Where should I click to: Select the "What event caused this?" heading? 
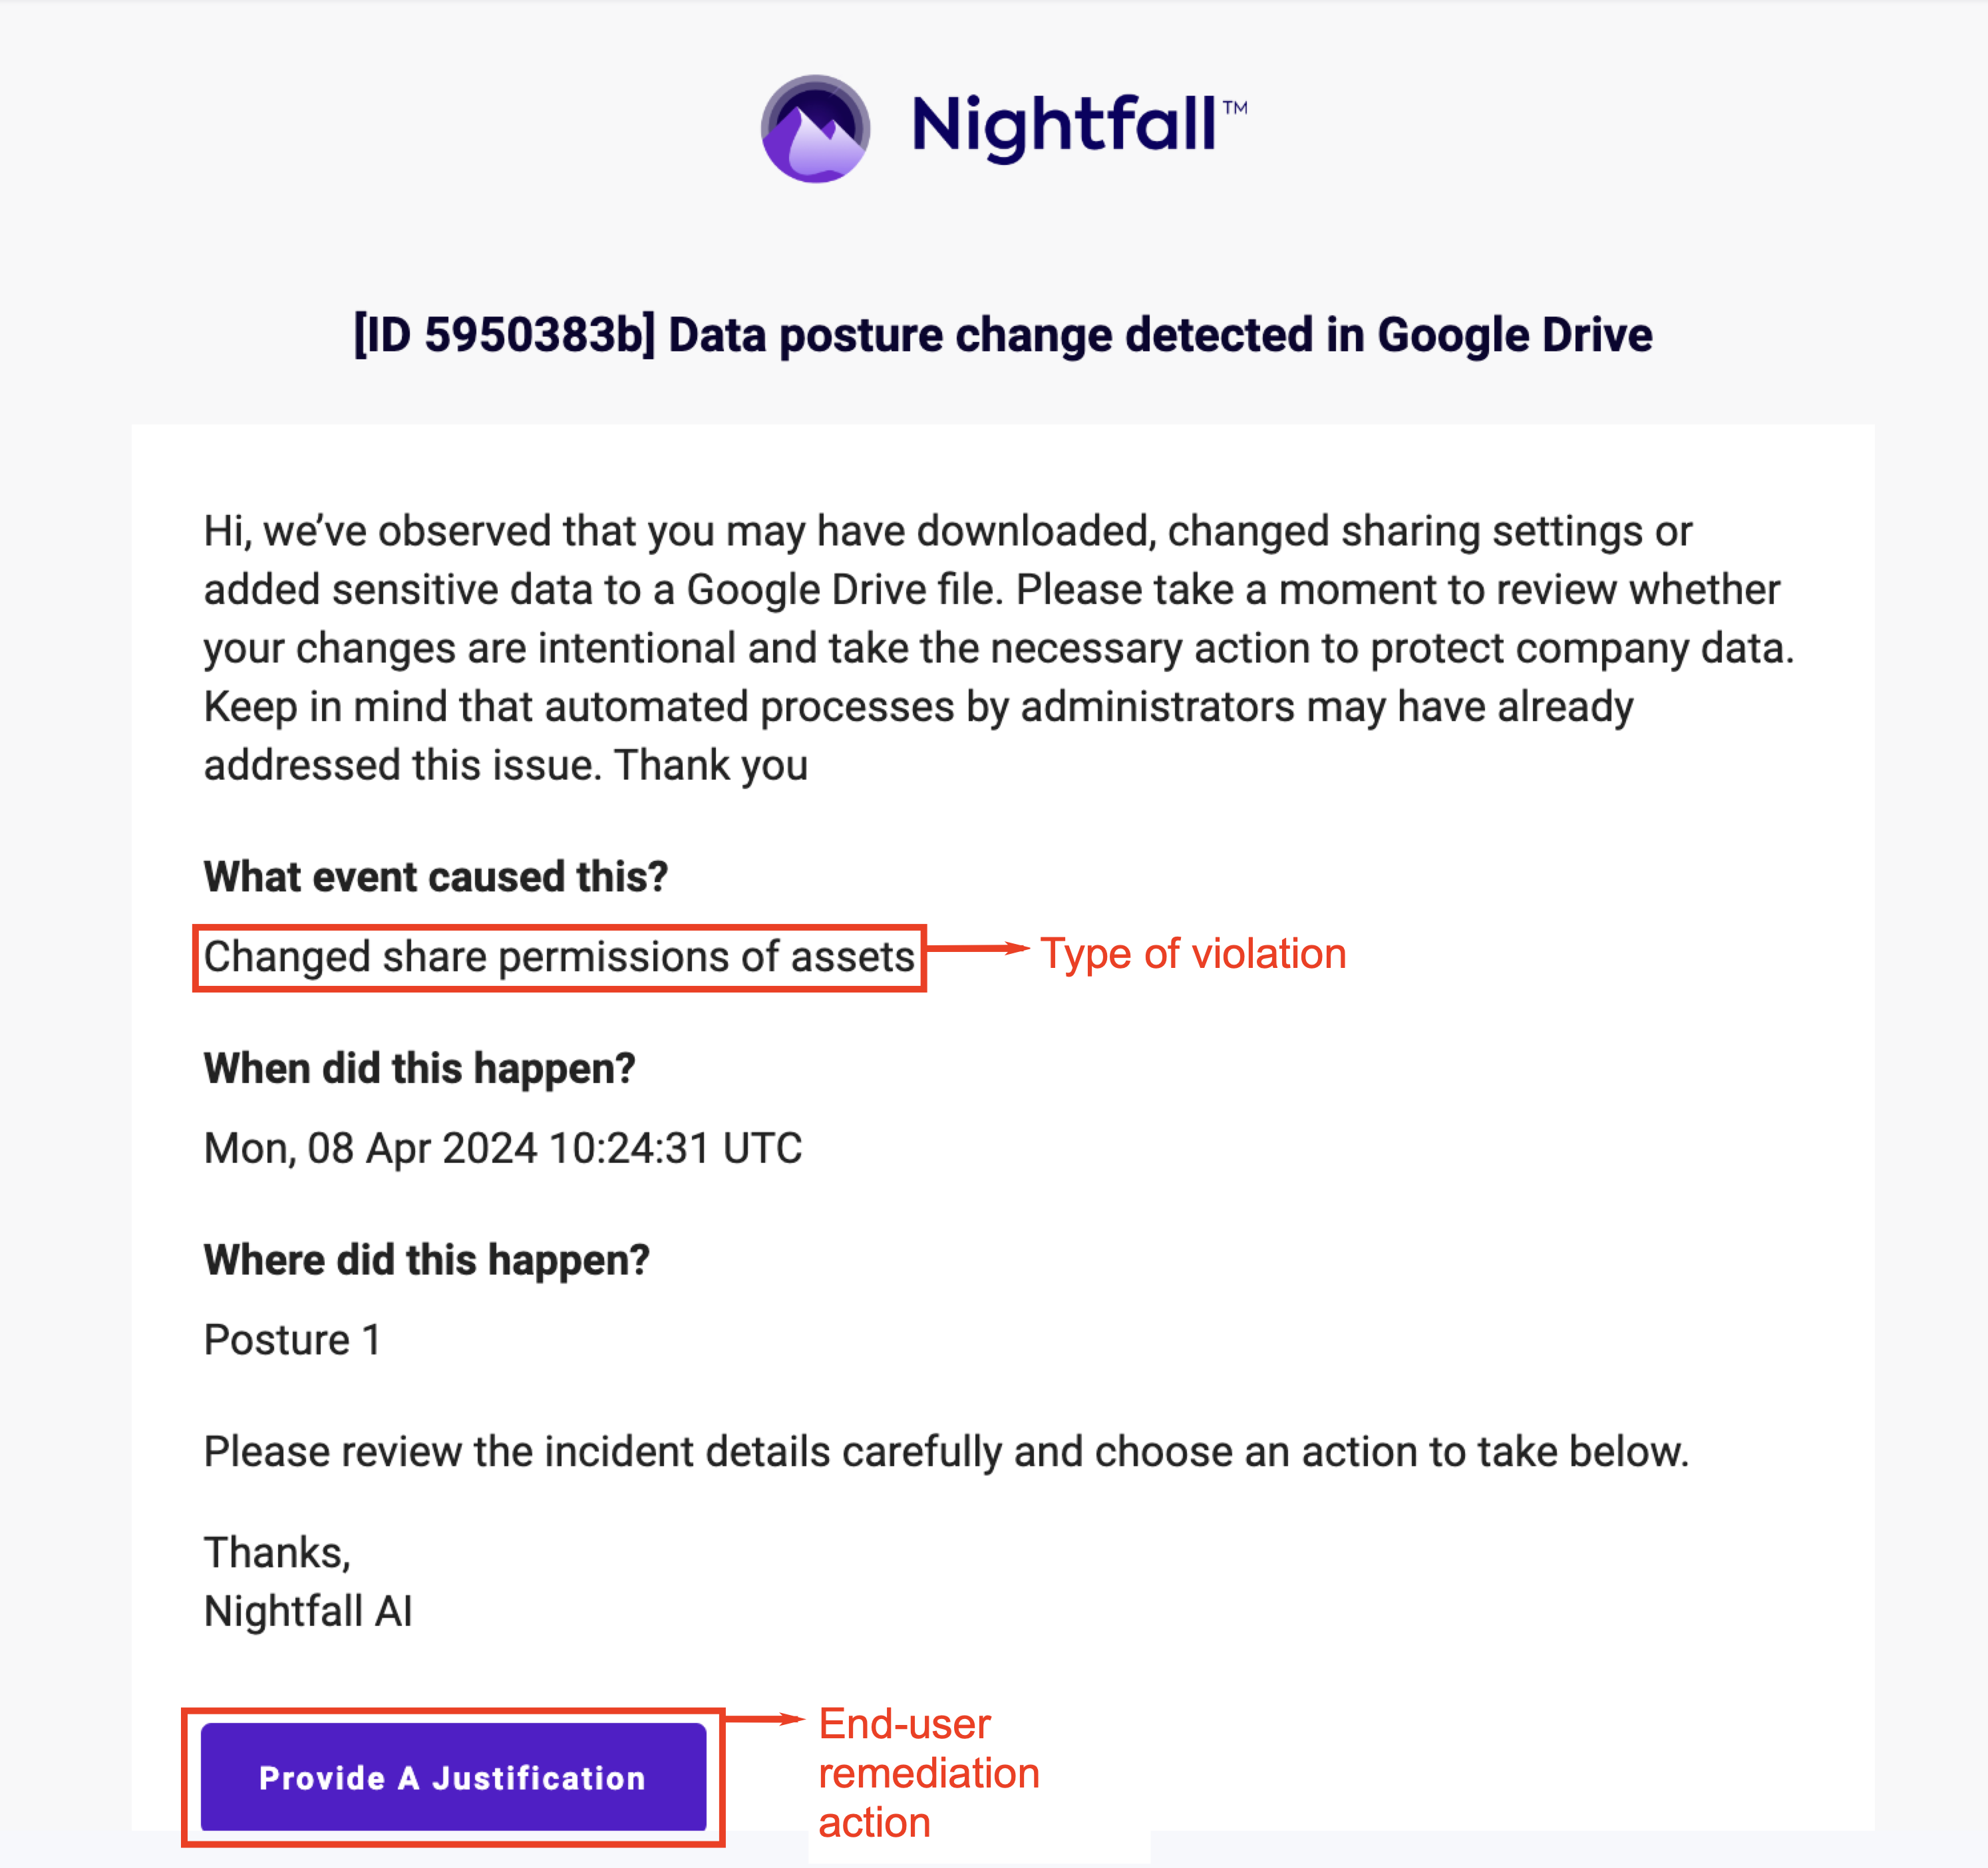click(435, 877)
